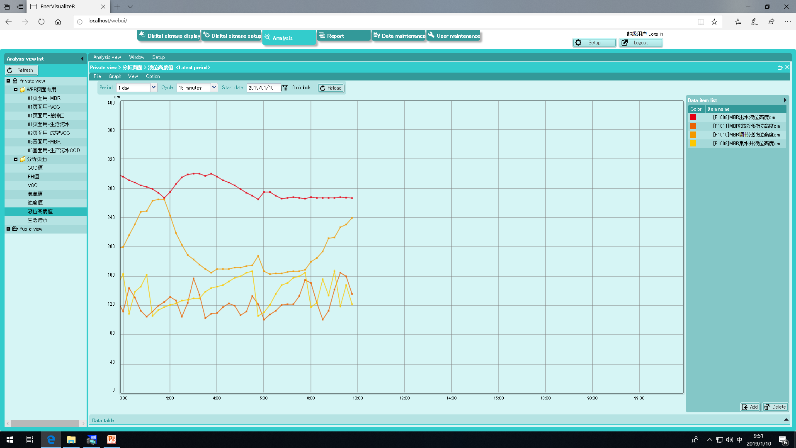Collapse the Data item list panel arrow

click(785, 100)
